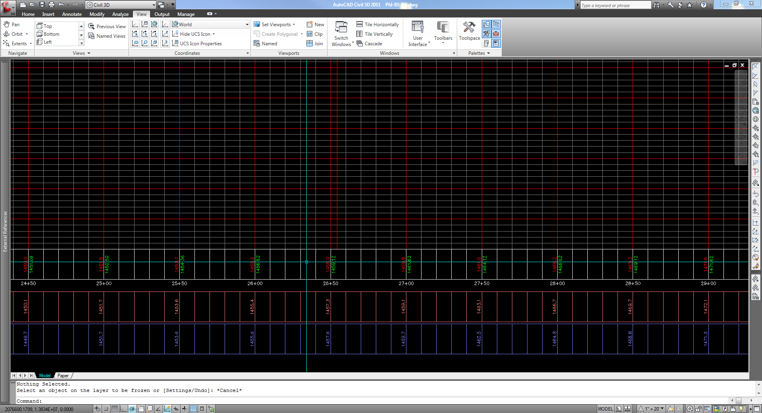Switch to the Paper layout tab
The width and height of the screenshot is (762, 413).
pyautogui.click(x=63, y=376)
